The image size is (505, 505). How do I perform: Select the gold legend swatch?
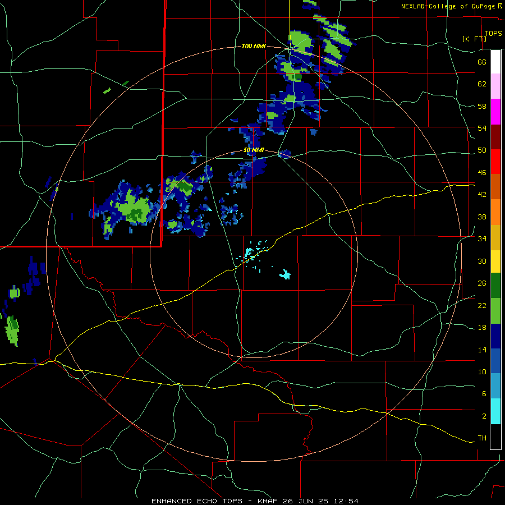(x=495, y=237)
